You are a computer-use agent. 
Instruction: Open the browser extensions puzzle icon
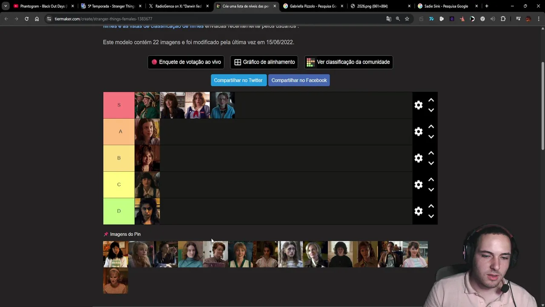503,19
